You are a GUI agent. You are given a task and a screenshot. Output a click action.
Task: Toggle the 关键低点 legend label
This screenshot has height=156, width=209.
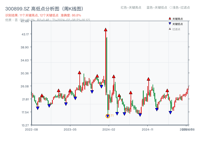click(178, 24)
